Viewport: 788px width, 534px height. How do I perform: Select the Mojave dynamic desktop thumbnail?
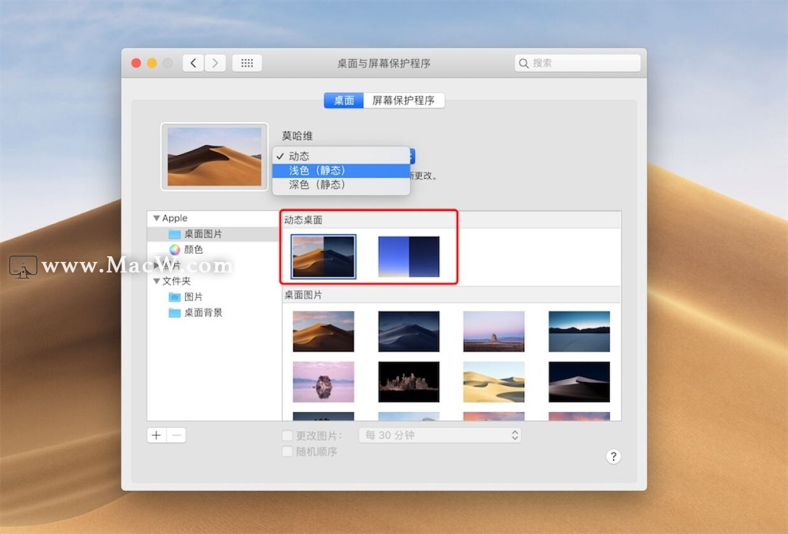tap(323, 257)
